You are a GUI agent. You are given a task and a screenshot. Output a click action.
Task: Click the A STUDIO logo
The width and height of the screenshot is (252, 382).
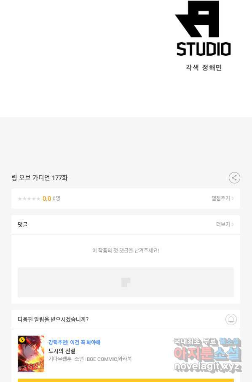point(203,28)
